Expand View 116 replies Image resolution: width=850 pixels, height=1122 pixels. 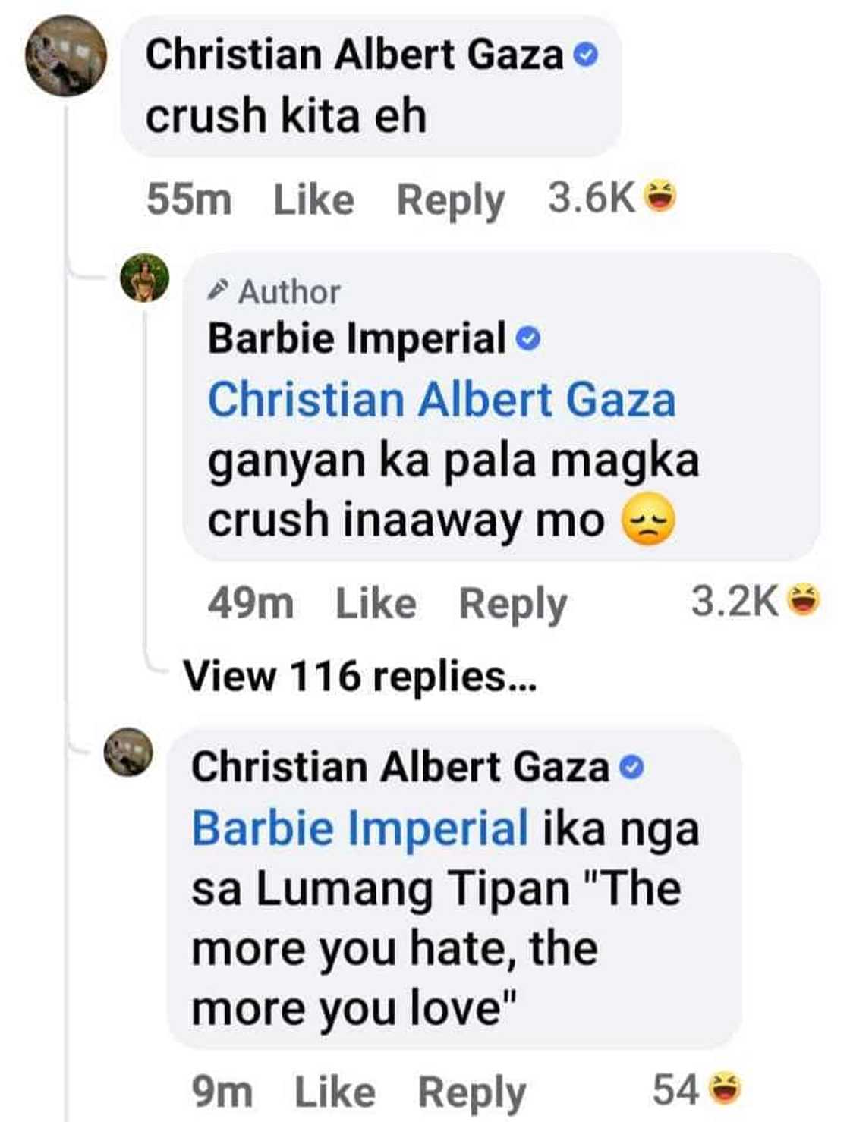click(360, 676)
